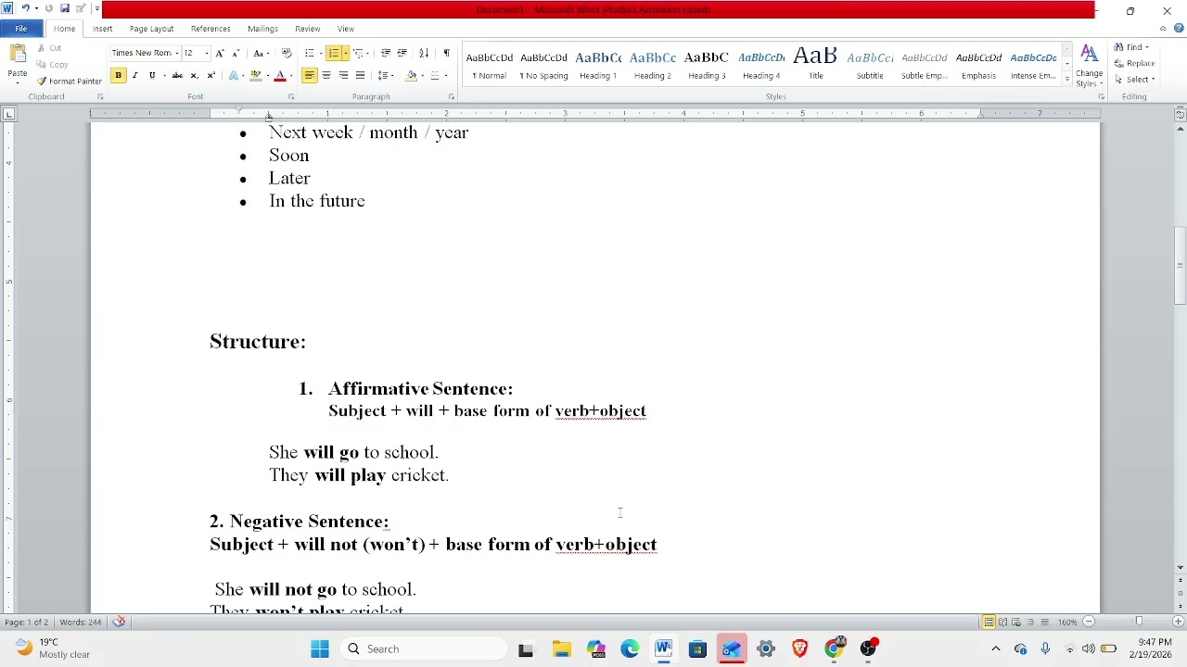Click the red font color icon
Screen dimensions: 1187x667
click(x=280, y=75)
